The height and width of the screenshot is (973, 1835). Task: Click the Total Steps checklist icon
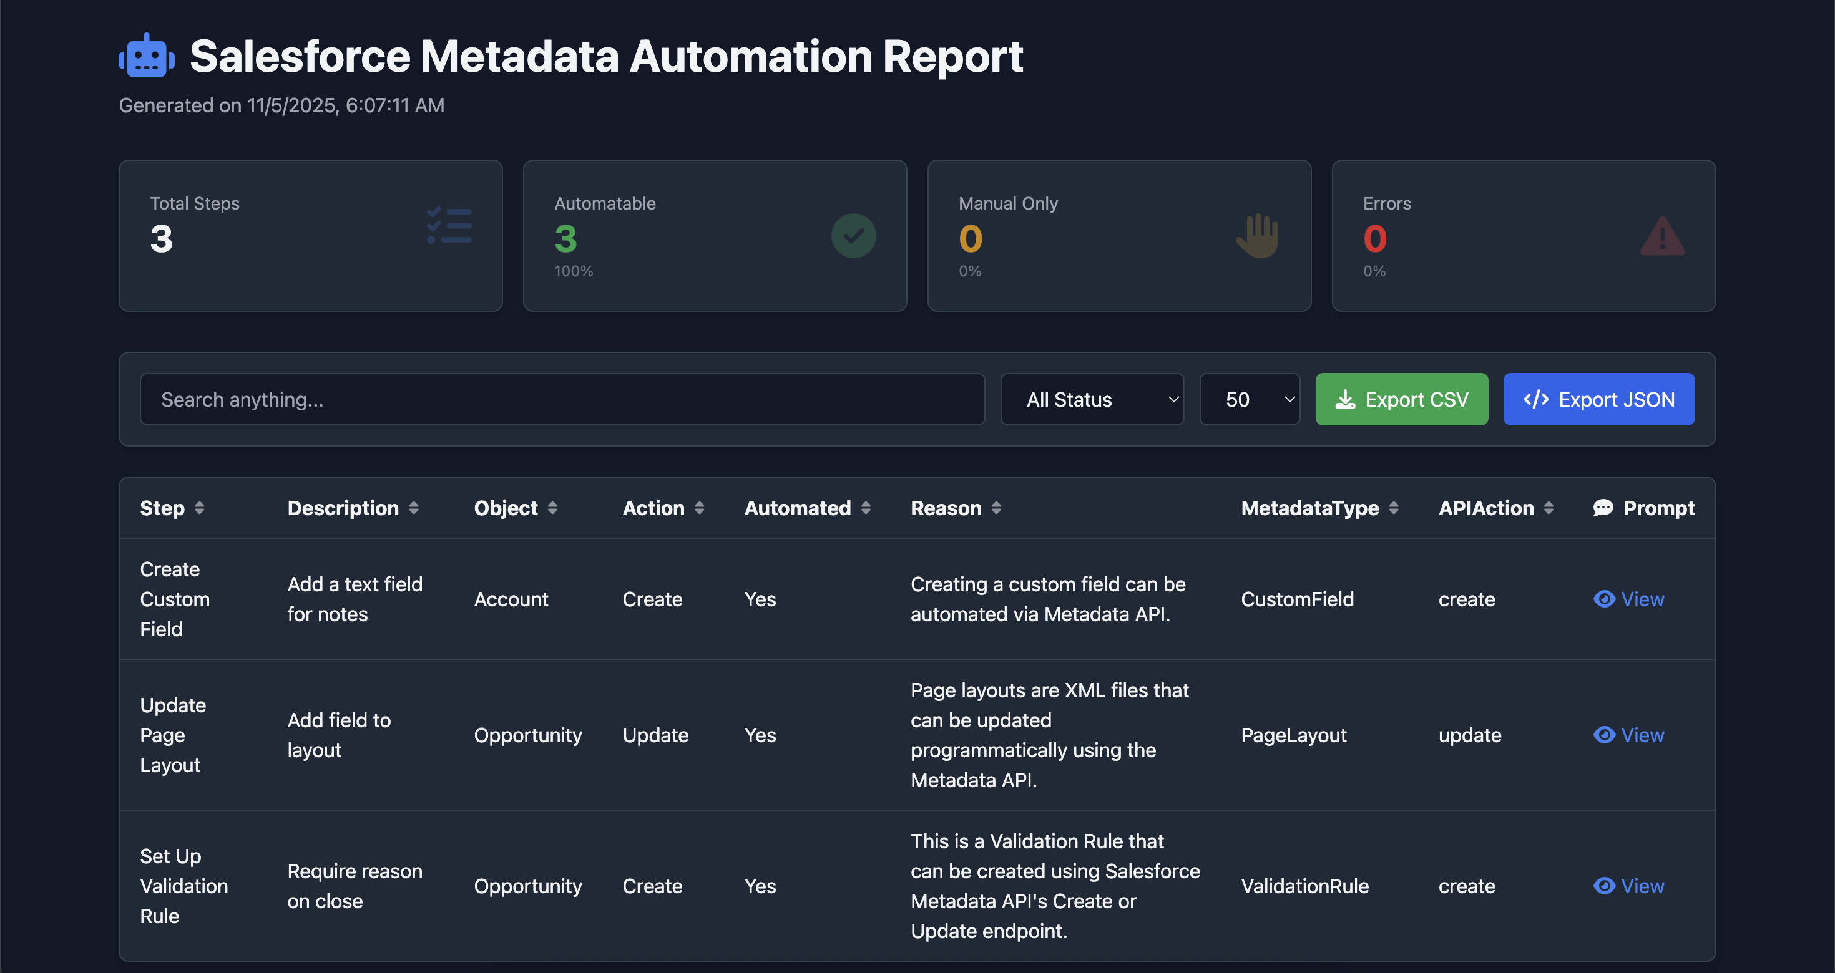[449, 226]
